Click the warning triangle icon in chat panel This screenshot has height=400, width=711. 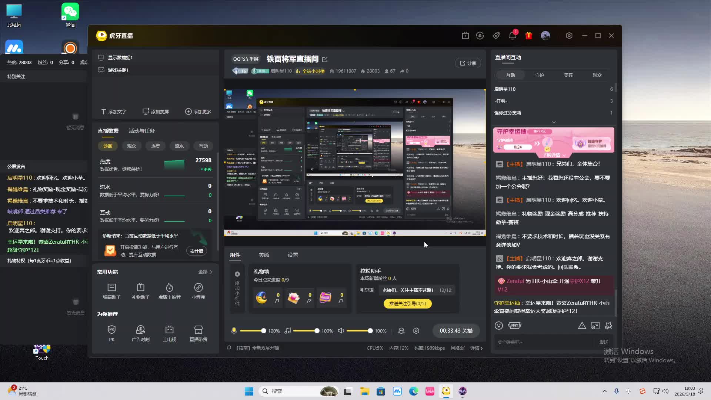click(x=582, y=326)
